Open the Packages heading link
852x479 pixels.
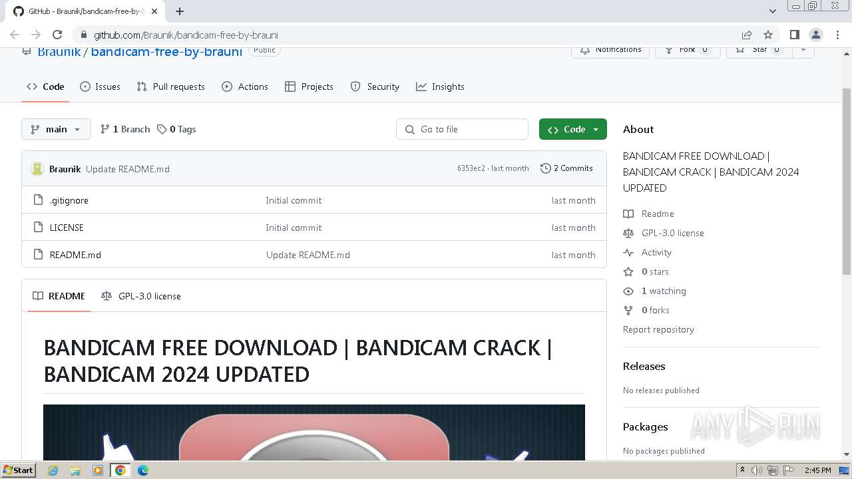click(645, 426)
